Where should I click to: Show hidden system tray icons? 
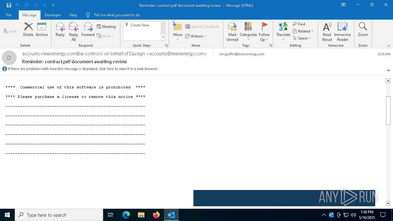(324, 215)
